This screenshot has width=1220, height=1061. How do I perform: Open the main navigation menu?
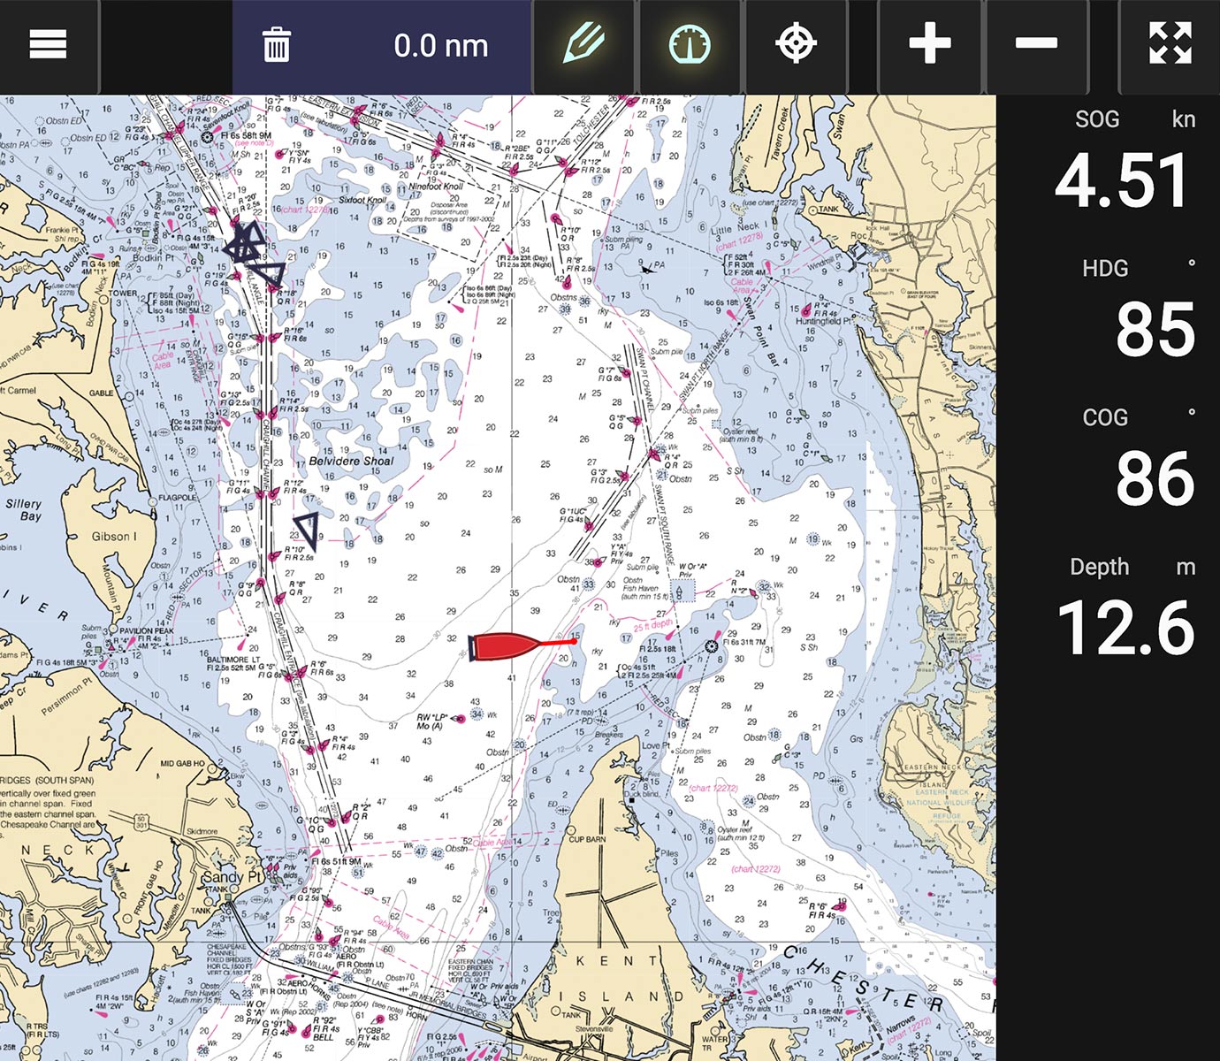pos(46,42)
